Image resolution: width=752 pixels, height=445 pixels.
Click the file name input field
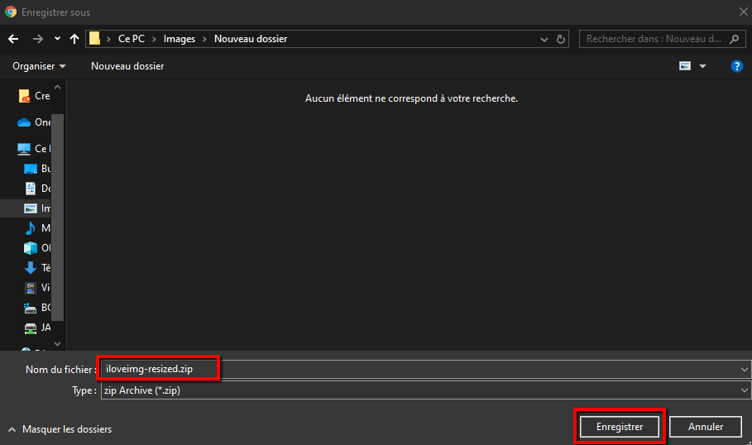point(414,369)
